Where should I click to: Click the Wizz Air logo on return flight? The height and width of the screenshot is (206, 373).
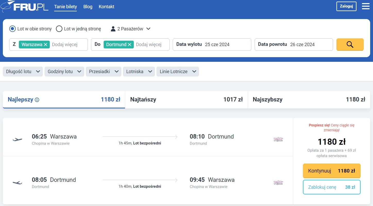(278, 183)
